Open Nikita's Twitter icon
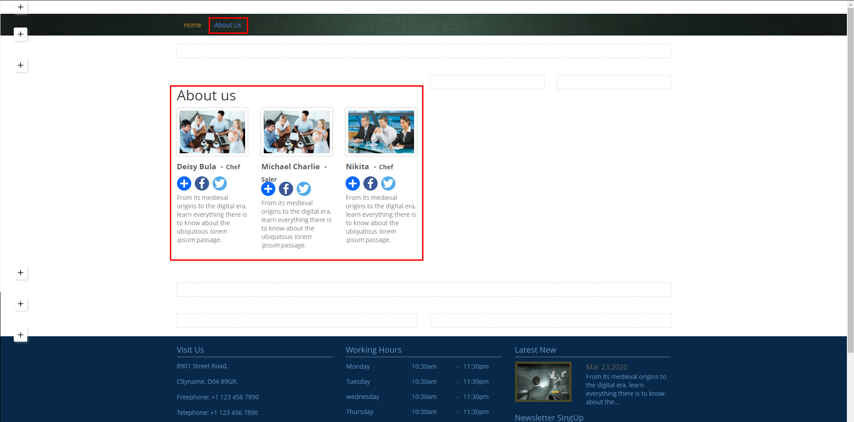Image resolution: width=854 pixels, height=422 pixels. [388, 183]
